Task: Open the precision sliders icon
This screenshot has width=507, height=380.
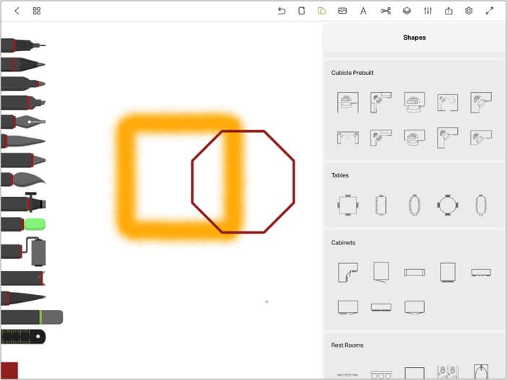Action: 428,11
